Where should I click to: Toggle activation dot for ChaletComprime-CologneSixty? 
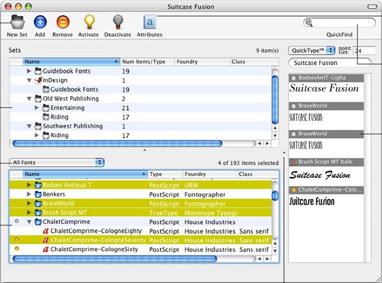coord(16,250)
